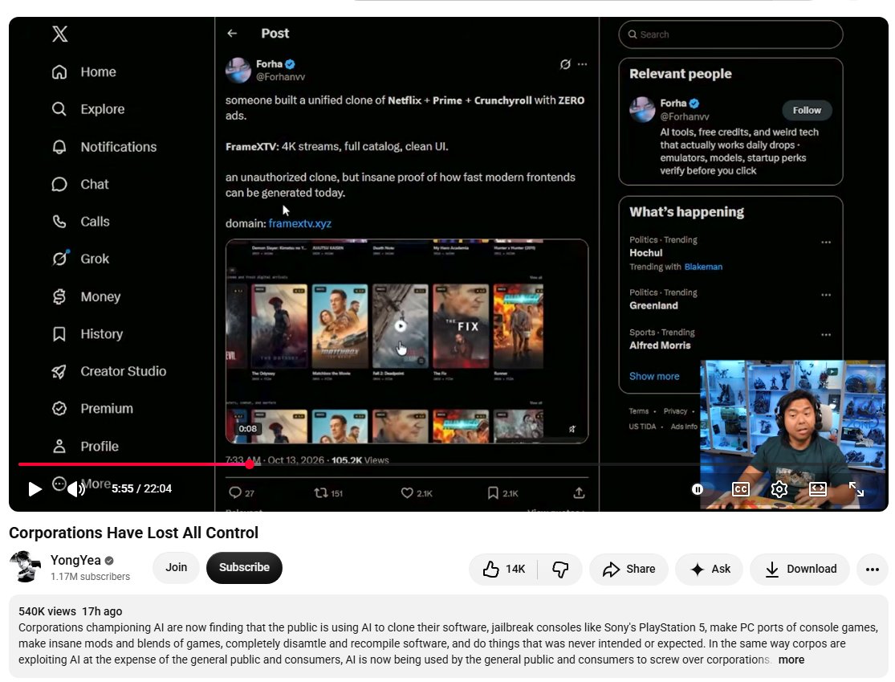Toggle closed captions CC button

tap(740, 489)
